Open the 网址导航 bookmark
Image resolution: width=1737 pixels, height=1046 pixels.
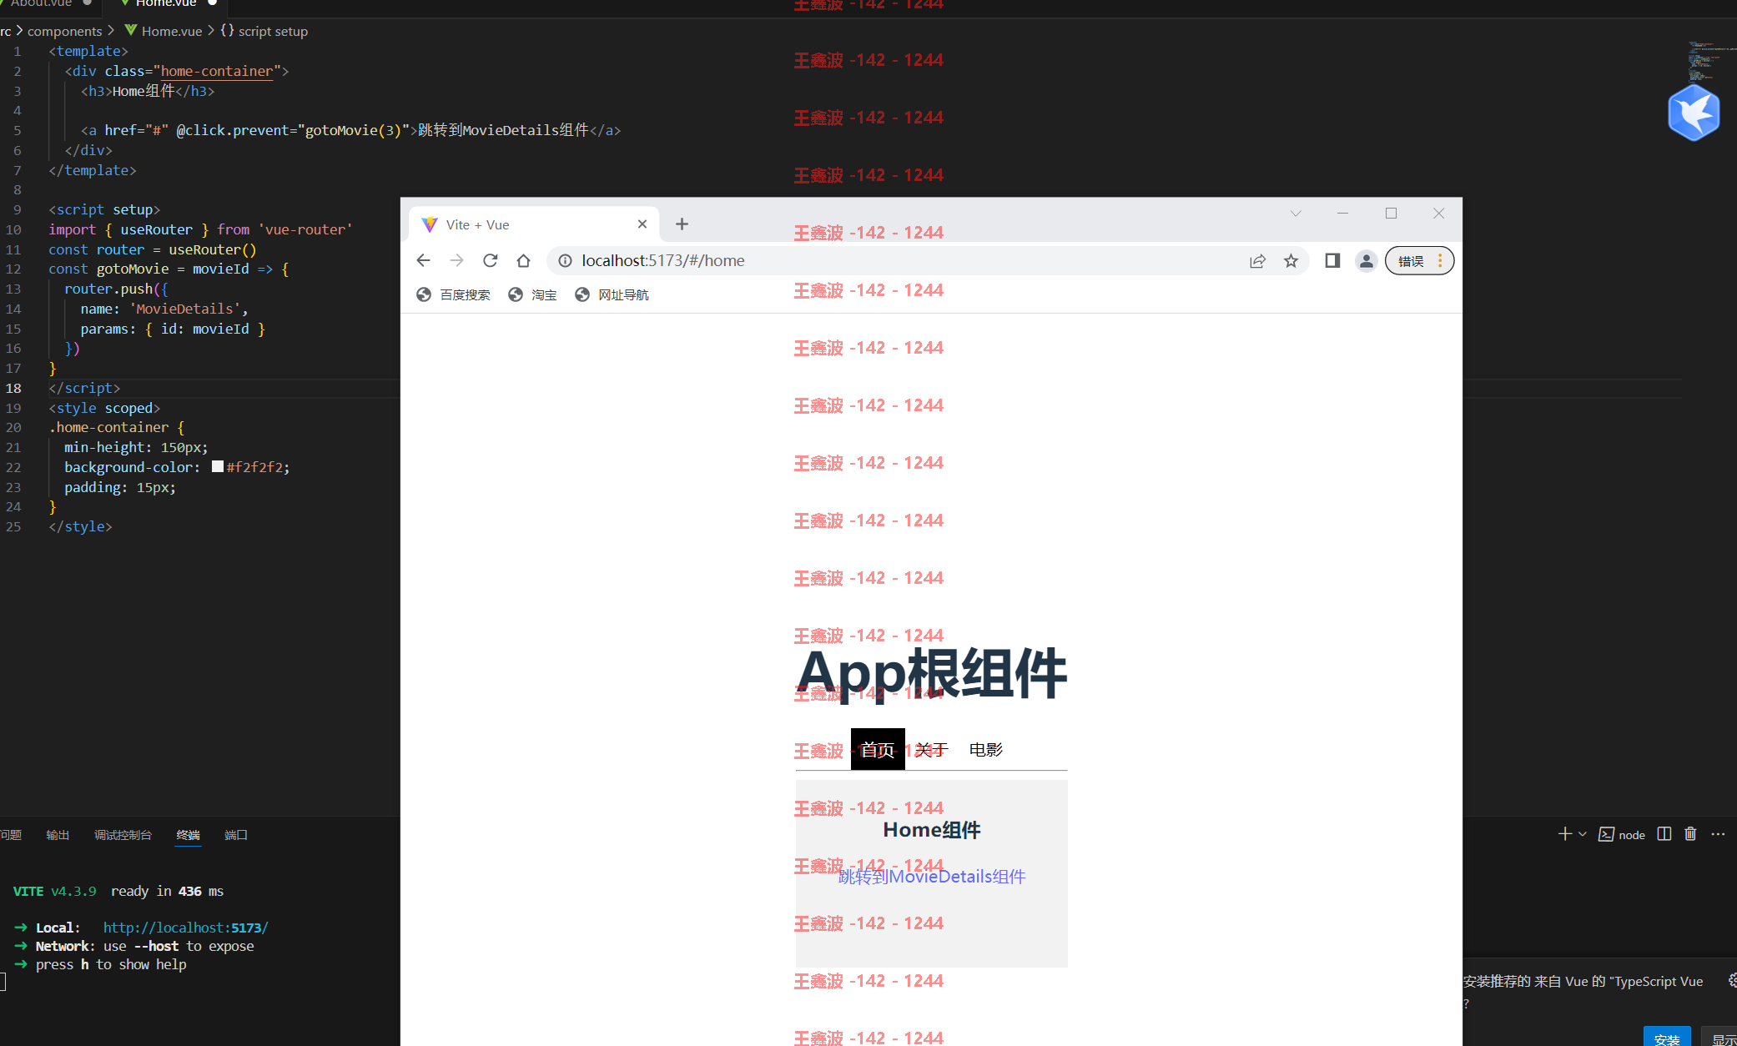(x=612, y=294)
